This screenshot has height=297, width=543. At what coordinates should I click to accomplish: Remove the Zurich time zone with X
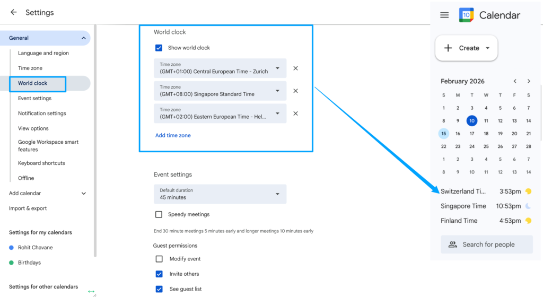pyautogui.click(x=296, y=68)
